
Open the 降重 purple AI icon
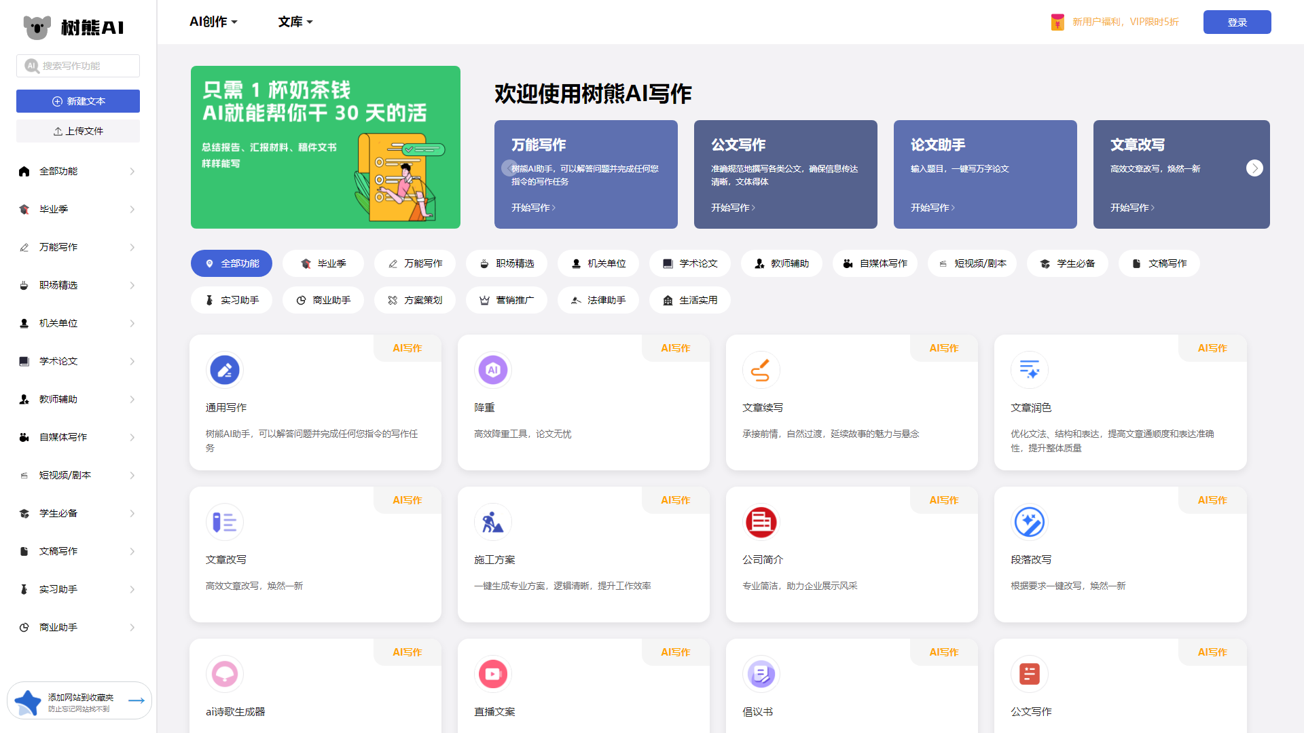pos(492,370)
